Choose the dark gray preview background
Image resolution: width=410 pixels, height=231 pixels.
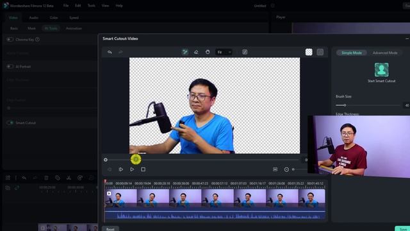320,52
